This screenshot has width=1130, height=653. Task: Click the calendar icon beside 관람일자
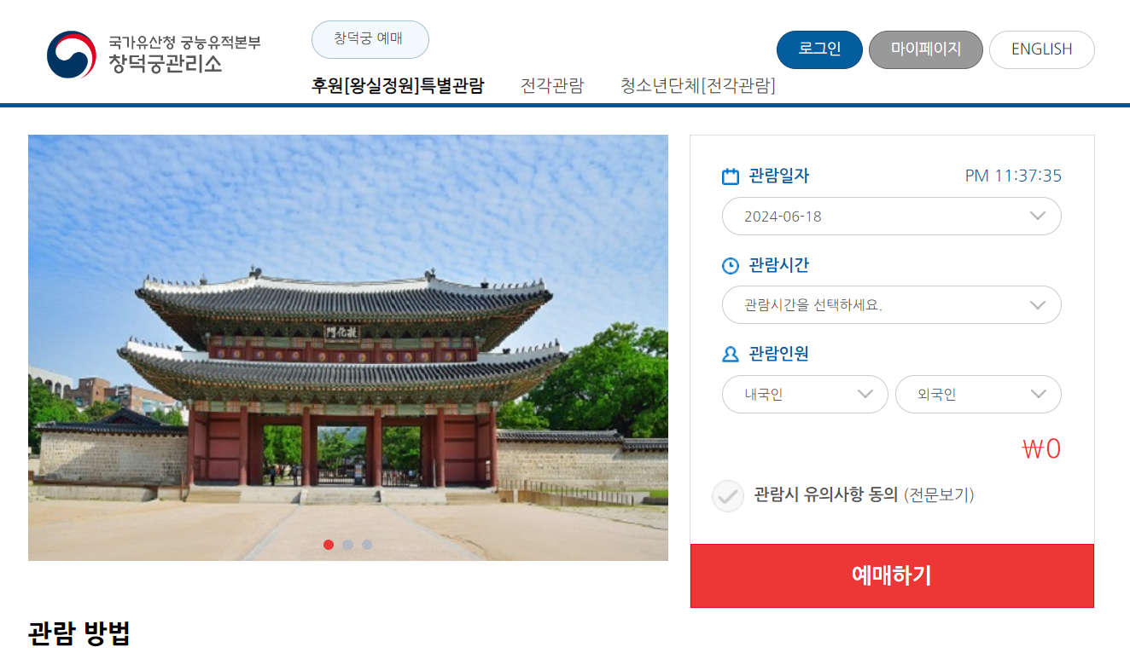[x=731, y=176]
